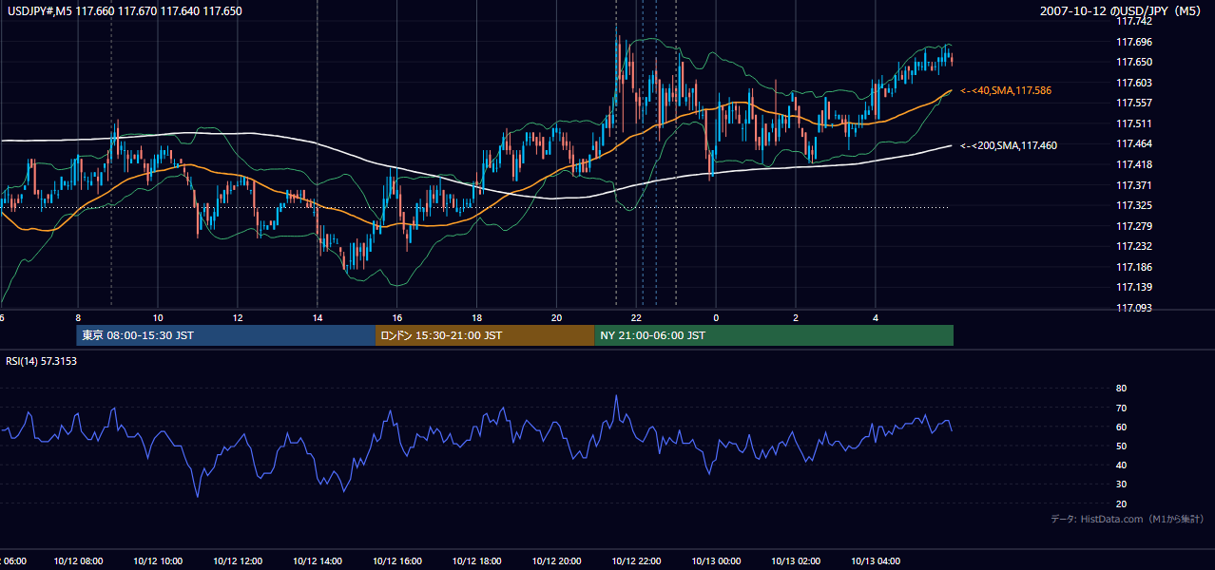Screen dimensions: 1215x570
Task: Click RSI scale value 20
Action: coord(1121,503)
